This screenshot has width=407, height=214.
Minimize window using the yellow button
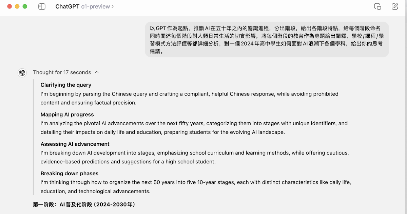(x=17, y=6)
